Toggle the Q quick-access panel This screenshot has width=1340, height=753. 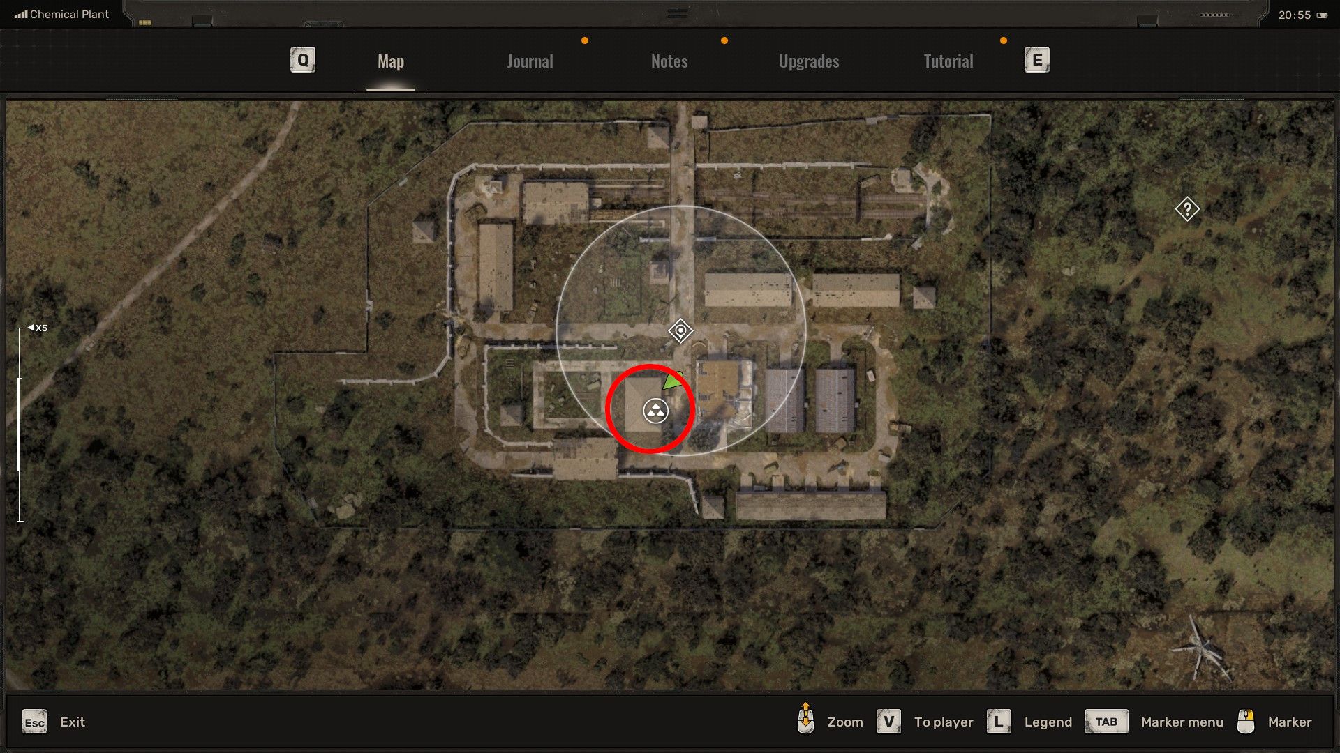click(304, 60)
